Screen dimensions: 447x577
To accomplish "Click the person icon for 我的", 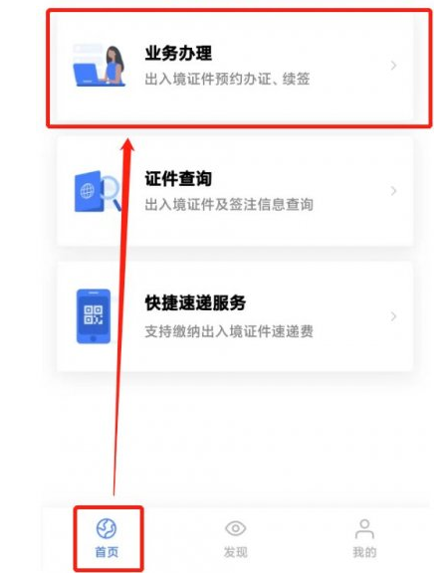I will [x=364, y=528].
